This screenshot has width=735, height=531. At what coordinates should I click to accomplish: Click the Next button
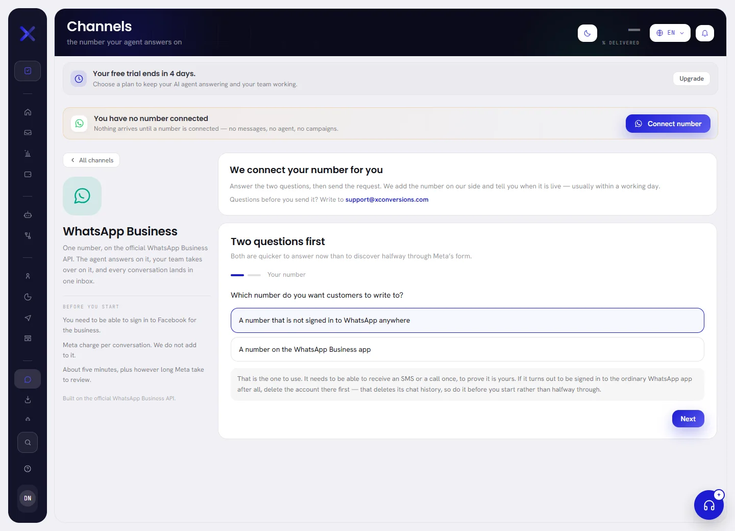pos(688,419)
